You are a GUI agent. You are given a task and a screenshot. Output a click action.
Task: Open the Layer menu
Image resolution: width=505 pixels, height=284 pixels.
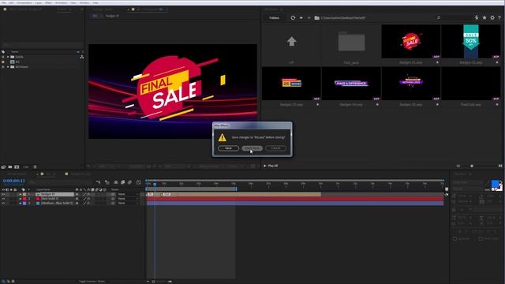39,2
